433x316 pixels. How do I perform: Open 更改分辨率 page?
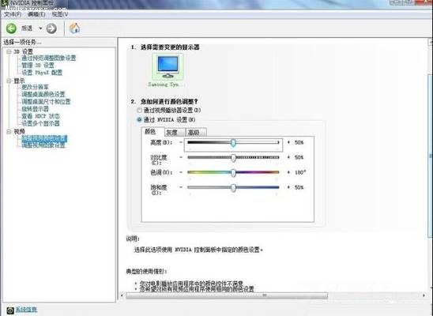pyautogui.click(x=35, y=87)
